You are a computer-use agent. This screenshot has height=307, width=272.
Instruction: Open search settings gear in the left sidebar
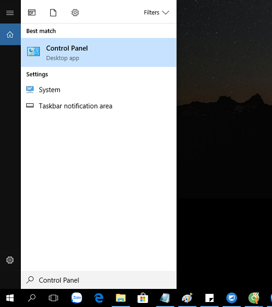(10, 260)
